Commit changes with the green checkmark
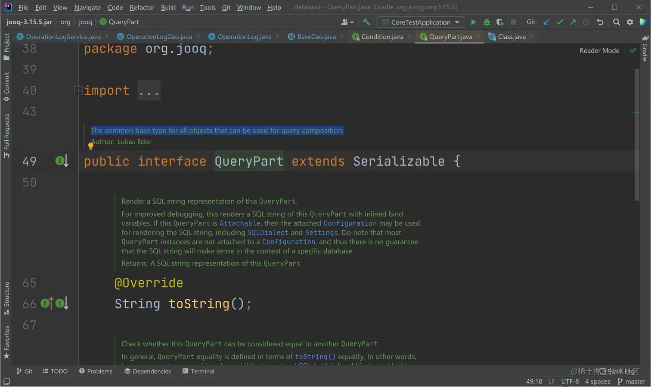The image size is (651, 387). [560, 22]
